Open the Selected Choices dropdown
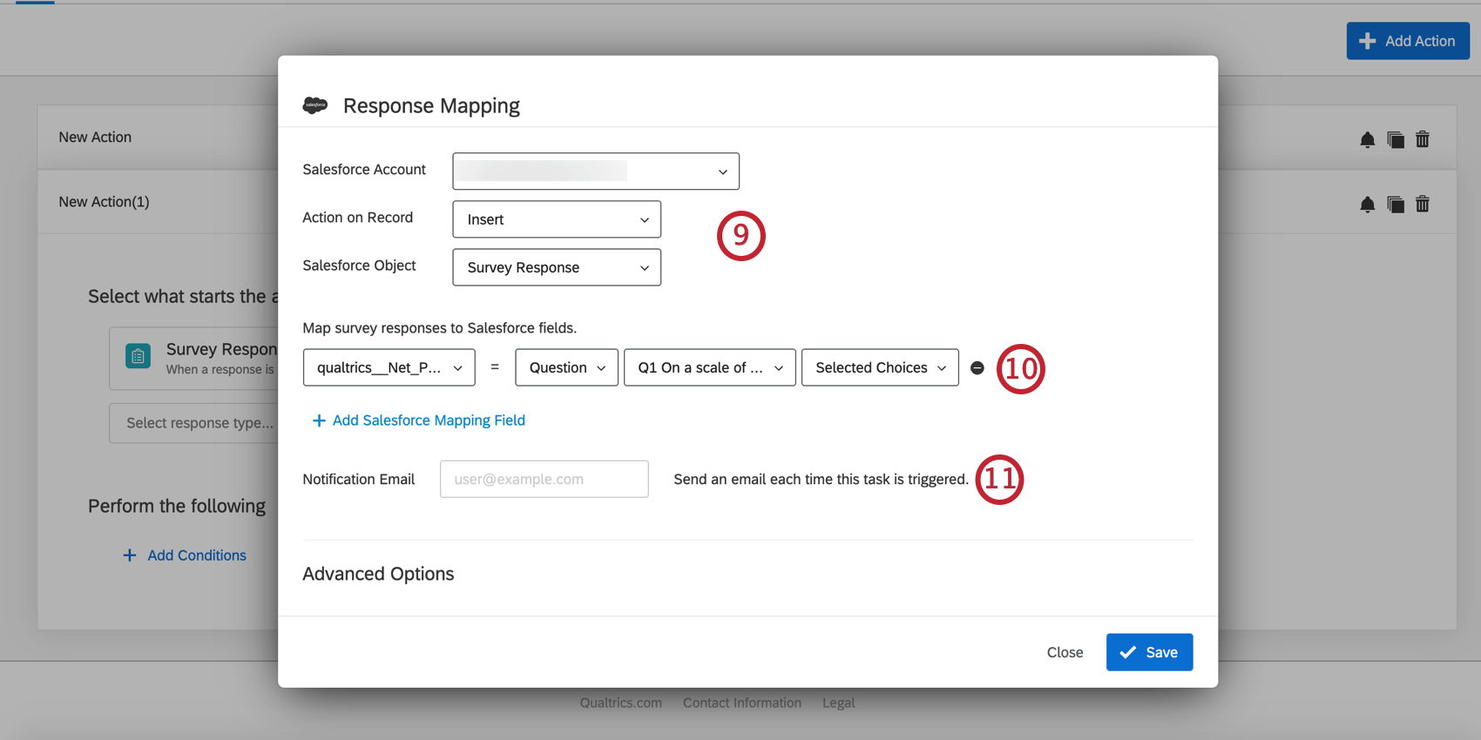 pyautogui.click(x=880, y=367)
